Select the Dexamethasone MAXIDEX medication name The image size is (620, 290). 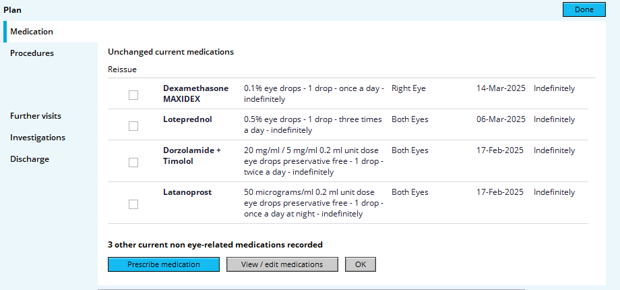click(195, 94)
